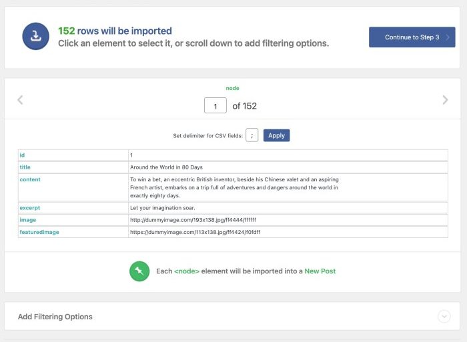Select the image field name

coord(28,220)
